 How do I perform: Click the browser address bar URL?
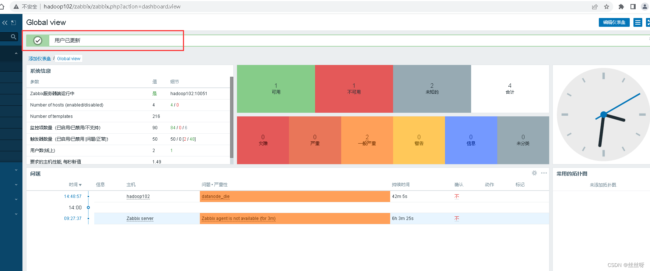[112, 7]
